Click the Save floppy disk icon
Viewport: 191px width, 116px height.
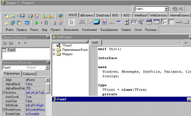[22, 16]
